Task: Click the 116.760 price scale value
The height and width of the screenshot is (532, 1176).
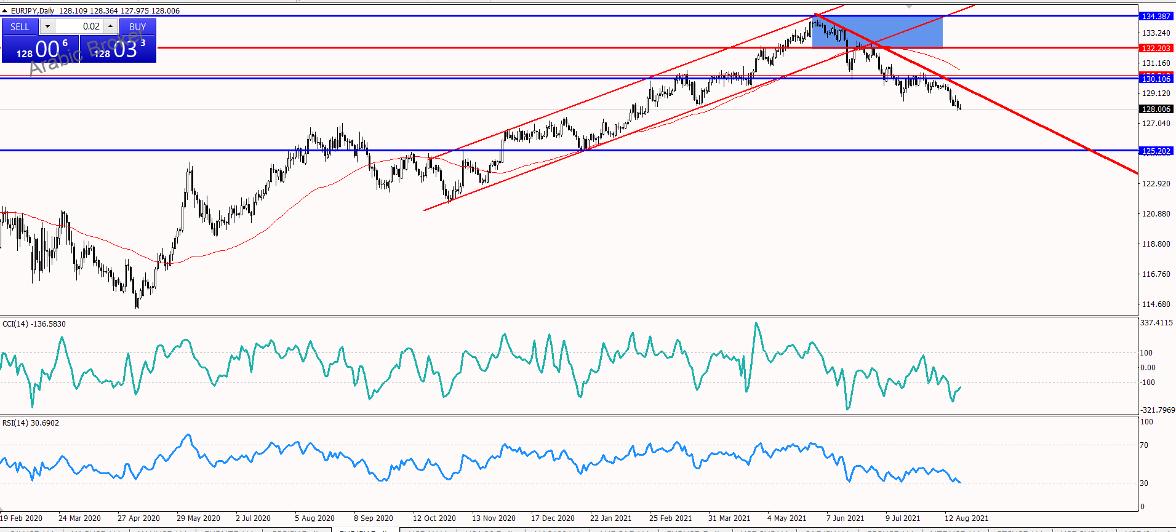Action: 1156,274
